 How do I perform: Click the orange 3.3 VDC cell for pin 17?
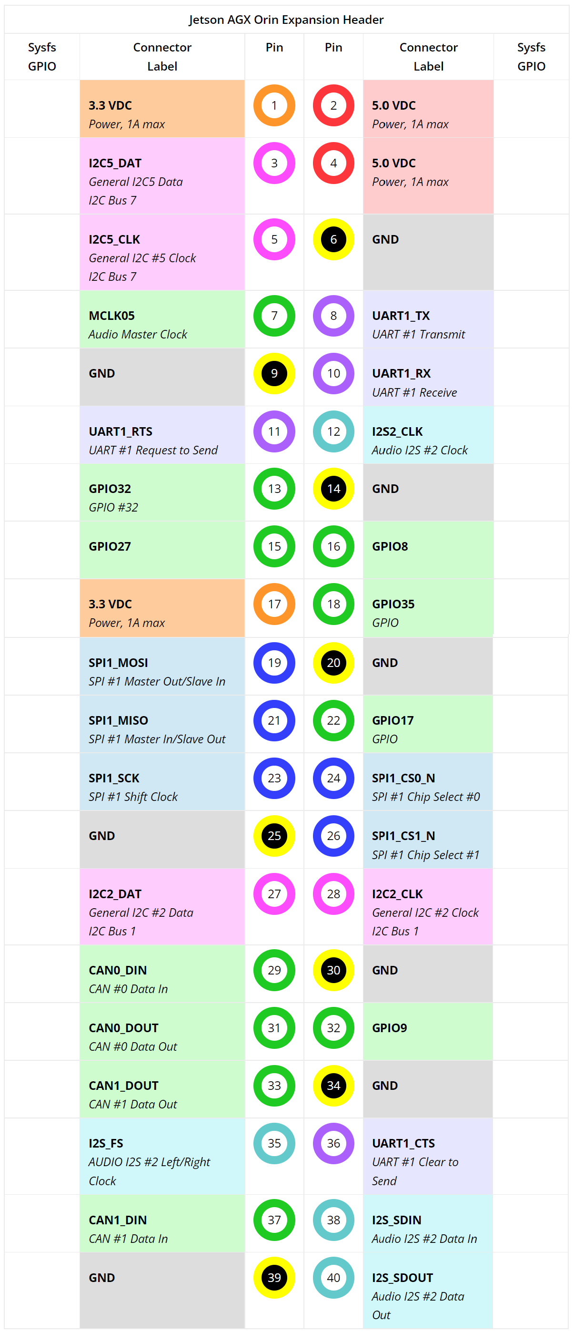tap(162, 608)
